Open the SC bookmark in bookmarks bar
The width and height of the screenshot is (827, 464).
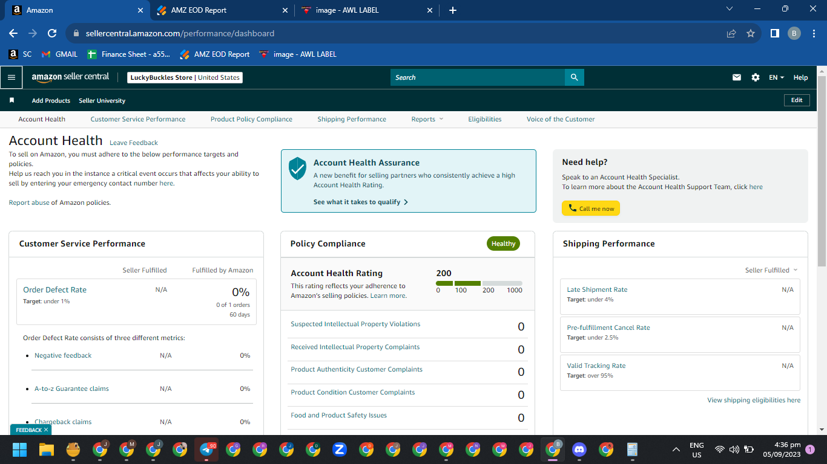pos(20,54)
